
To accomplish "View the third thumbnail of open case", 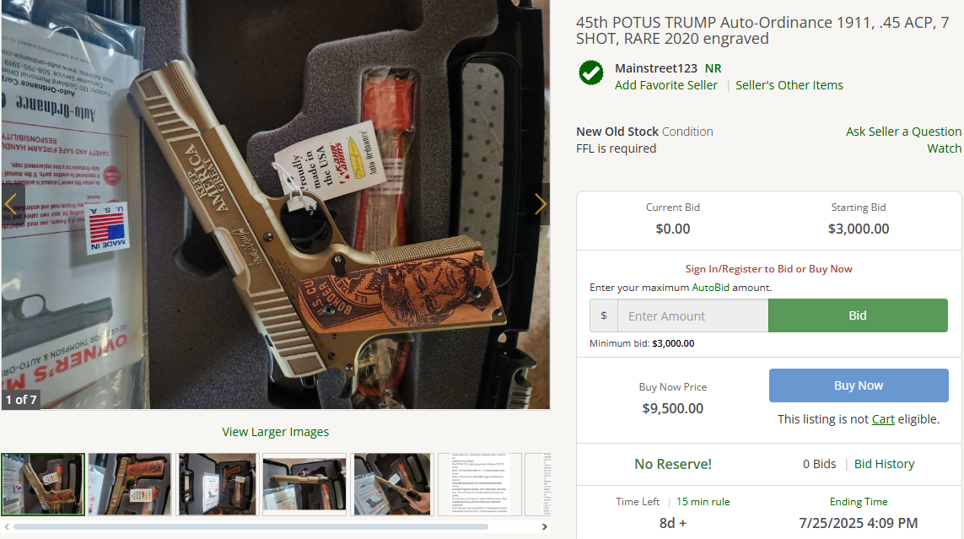I will pyautogui.click(x=217, y=484).
